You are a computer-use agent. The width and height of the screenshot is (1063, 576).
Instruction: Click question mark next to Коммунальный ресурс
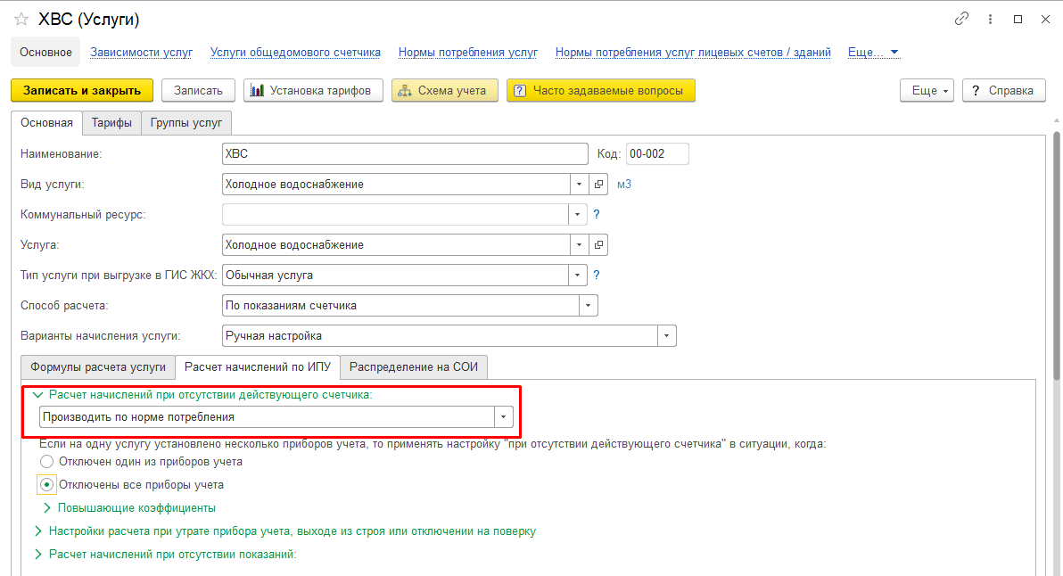(597, 214)
